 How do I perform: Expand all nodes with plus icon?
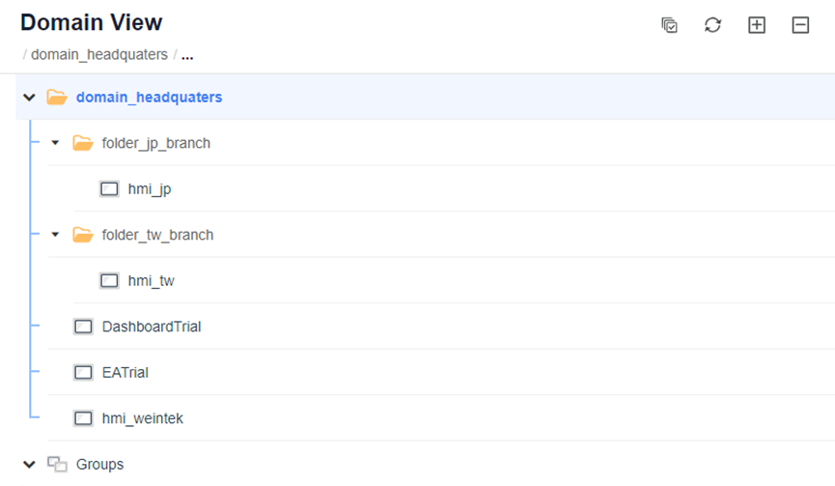tap(757, 25)
